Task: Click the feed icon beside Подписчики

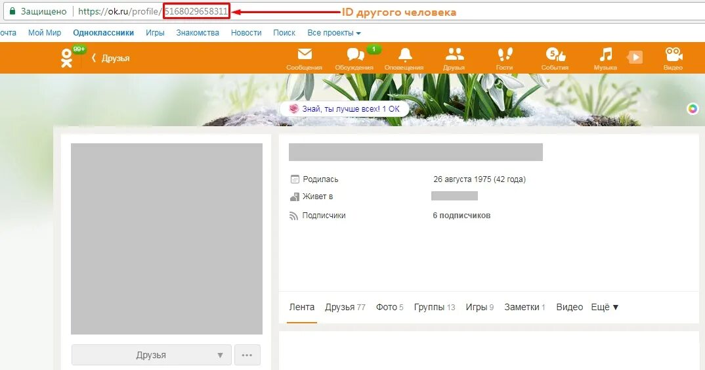Action: (293, 216)
